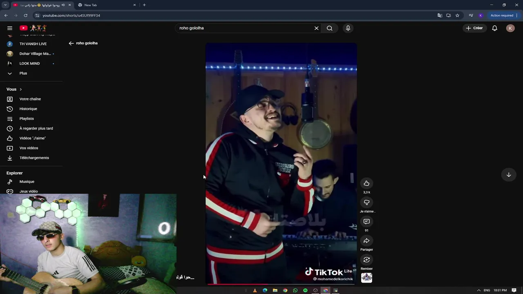Dislike the short with thumbs down
Viewport: 523px width, 294px height.
(x=367, y=203)
